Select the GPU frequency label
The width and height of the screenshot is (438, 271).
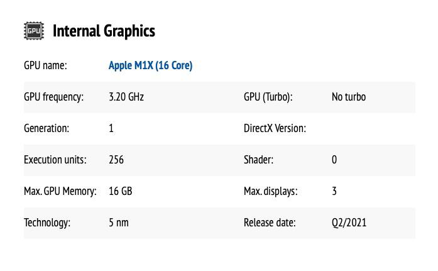pos(53,97)
